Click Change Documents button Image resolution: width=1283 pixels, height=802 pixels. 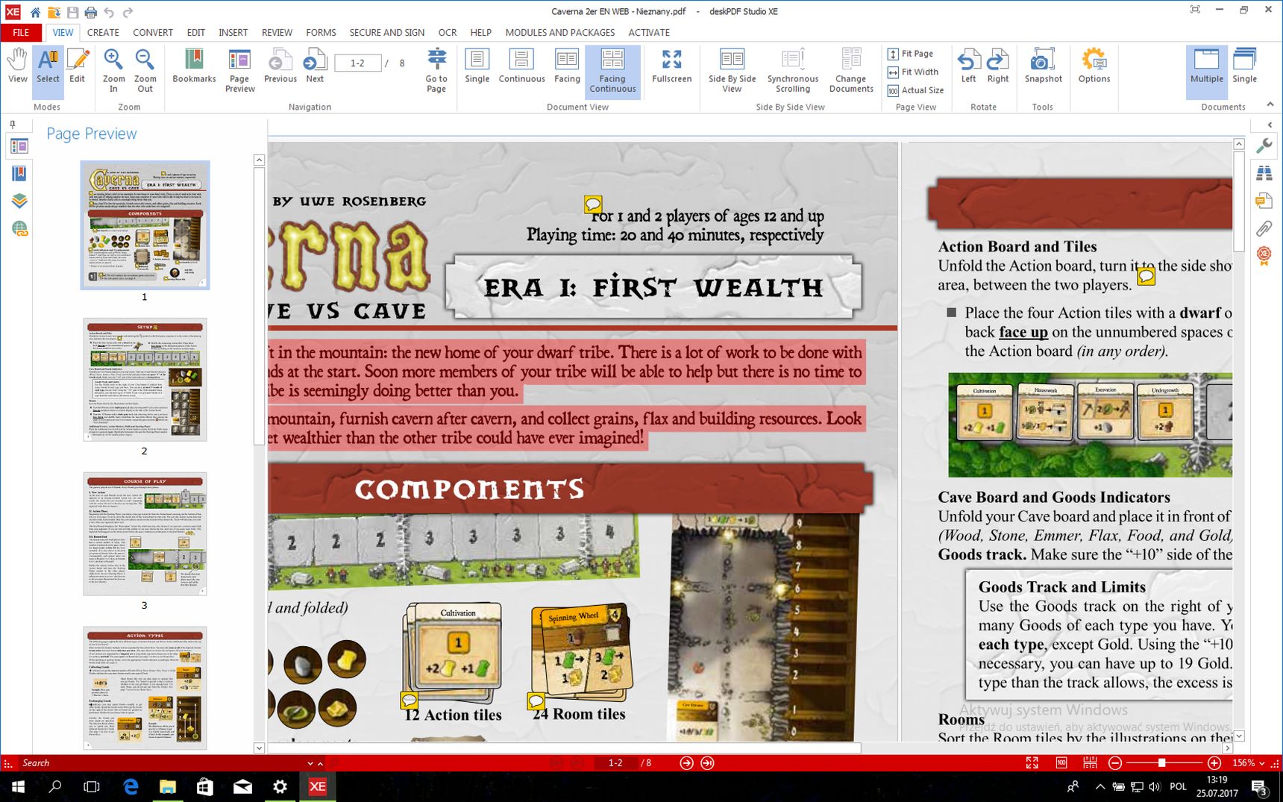(851, 70)
